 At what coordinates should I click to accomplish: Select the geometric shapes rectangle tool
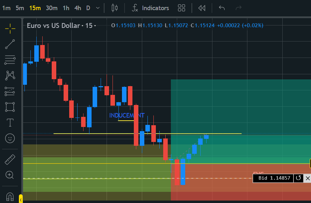[x=10, y=107]
